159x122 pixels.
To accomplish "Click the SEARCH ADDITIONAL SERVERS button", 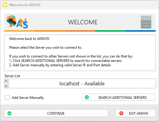I will 118,97.
